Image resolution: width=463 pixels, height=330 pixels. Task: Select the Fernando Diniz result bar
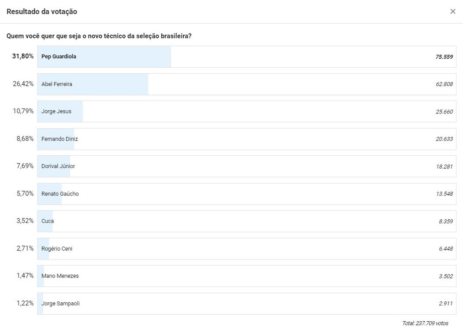[246, 139]
